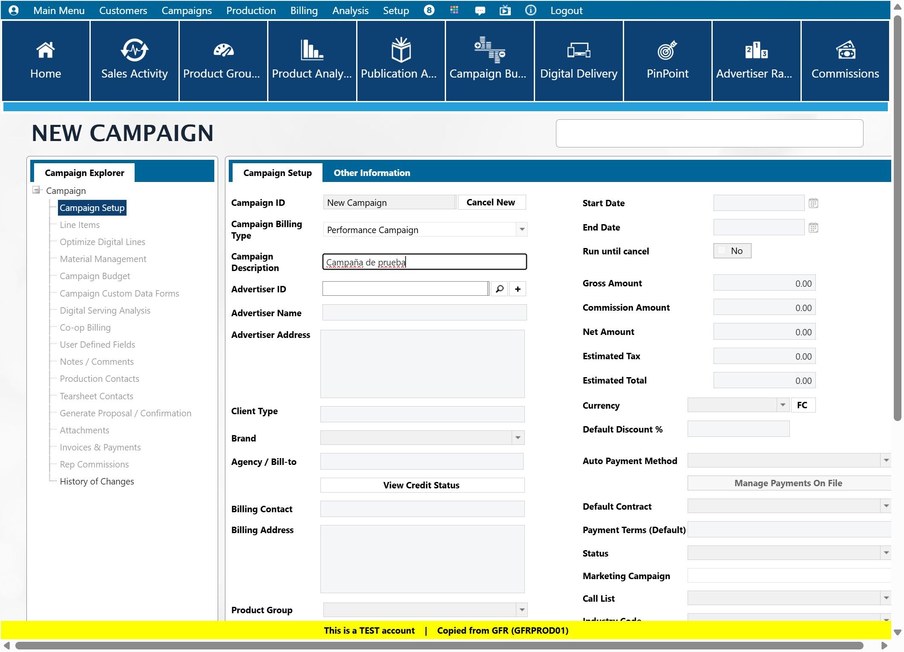
Task: Open the PinPoint target icon
Action: pyautogui.click(x=667, y=50)
